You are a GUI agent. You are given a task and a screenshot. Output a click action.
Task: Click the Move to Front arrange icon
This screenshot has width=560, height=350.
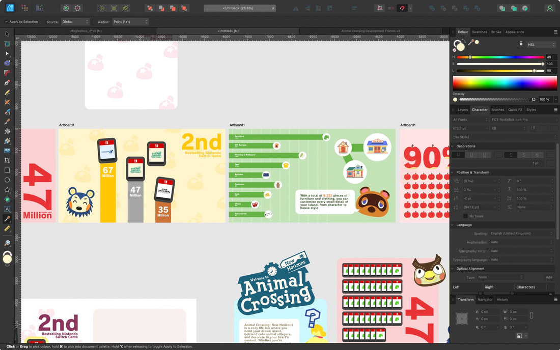[184, 8]
